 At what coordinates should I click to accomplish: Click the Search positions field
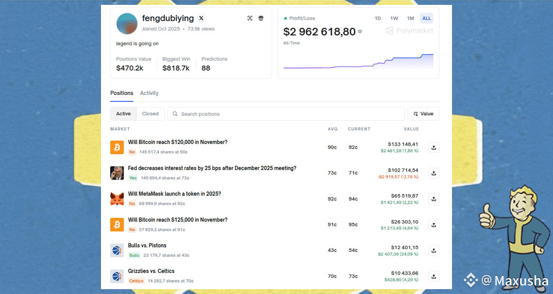coord(286,114)
